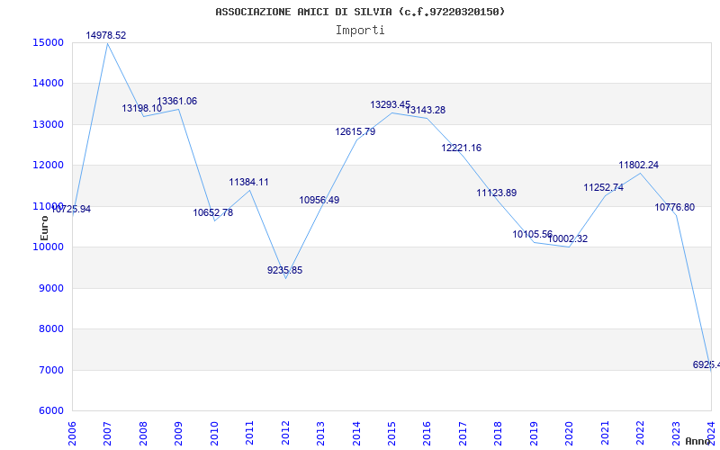Select data label 12221.16
The image size is (720, 450).
(462, 148)
